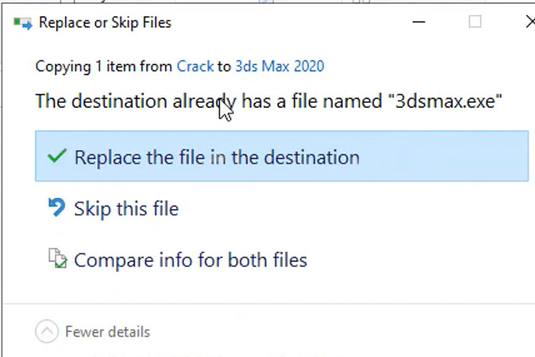Click the compare documents icon
The height and width of the screenshot is (357, 535).
tap(57, 258)
